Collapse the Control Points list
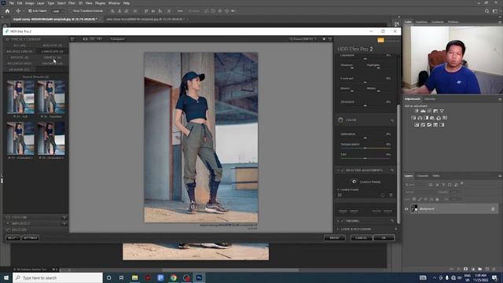The image size is (503, 283). [338, 189]
